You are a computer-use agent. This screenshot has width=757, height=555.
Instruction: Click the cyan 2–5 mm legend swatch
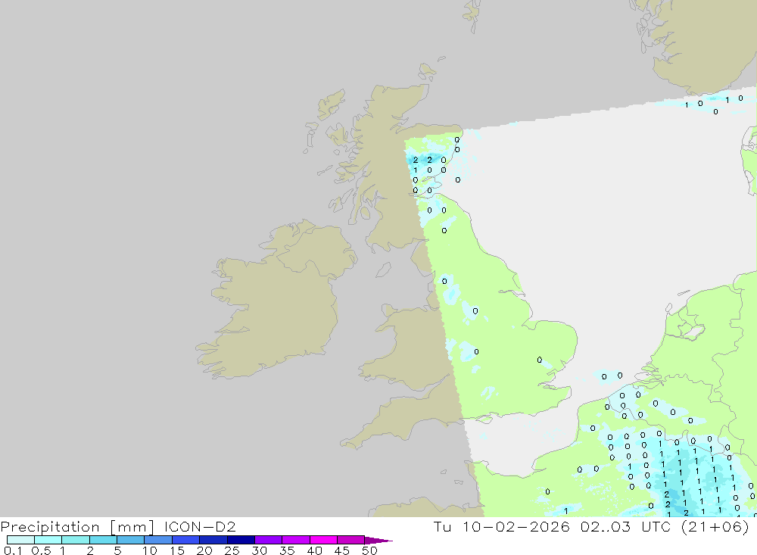(x=103, y=540)
